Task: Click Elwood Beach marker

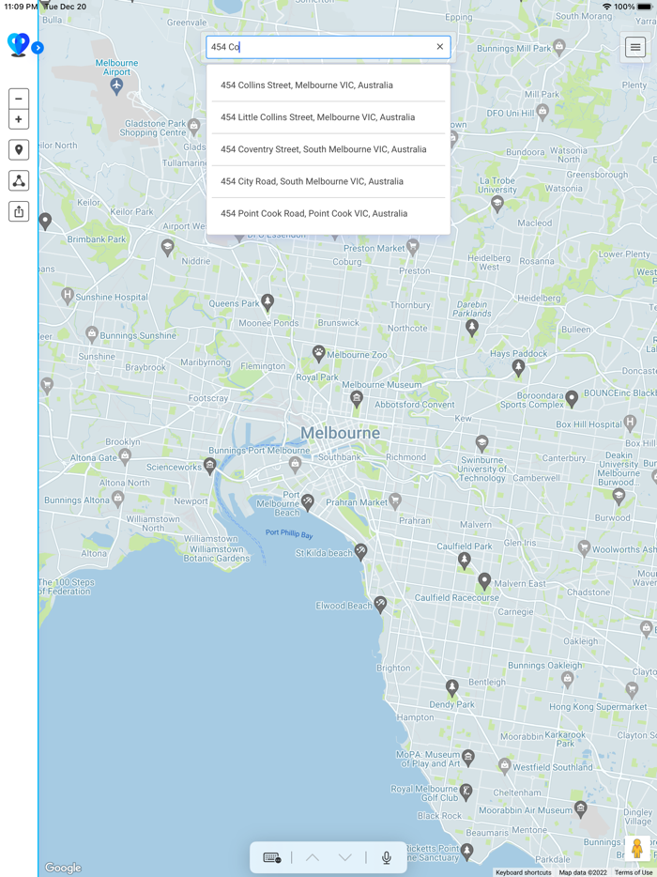Action: click(x=380, y=605)
